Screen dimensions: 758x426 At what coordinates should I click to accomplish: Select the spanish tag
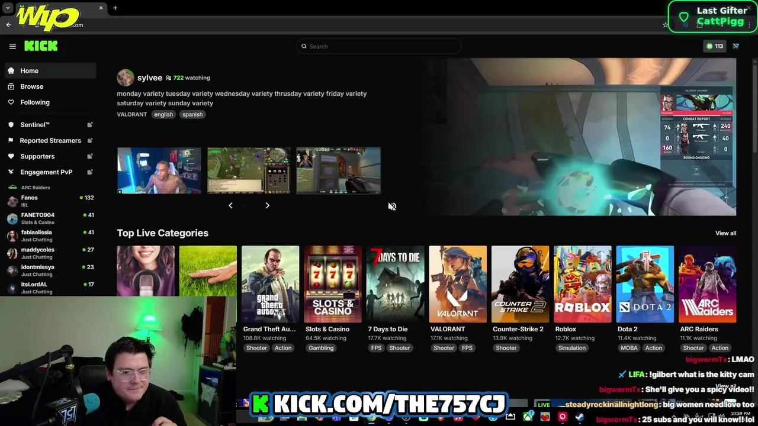[192, 114]
